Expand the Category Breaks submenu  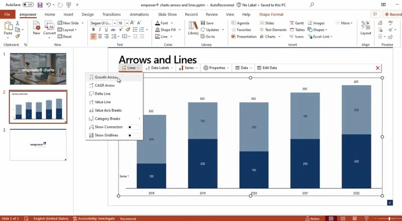114,119
